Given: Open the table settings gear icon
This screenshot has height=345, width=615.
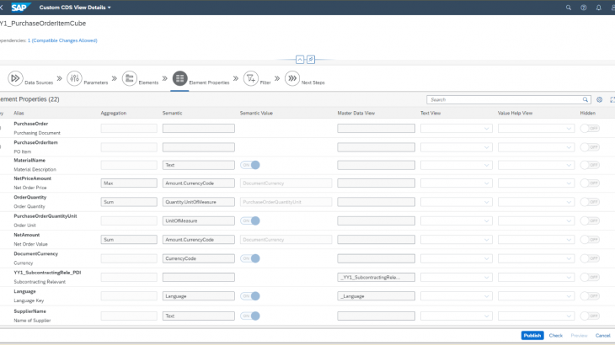Looking at the screenshot, I should click(599, 99).
